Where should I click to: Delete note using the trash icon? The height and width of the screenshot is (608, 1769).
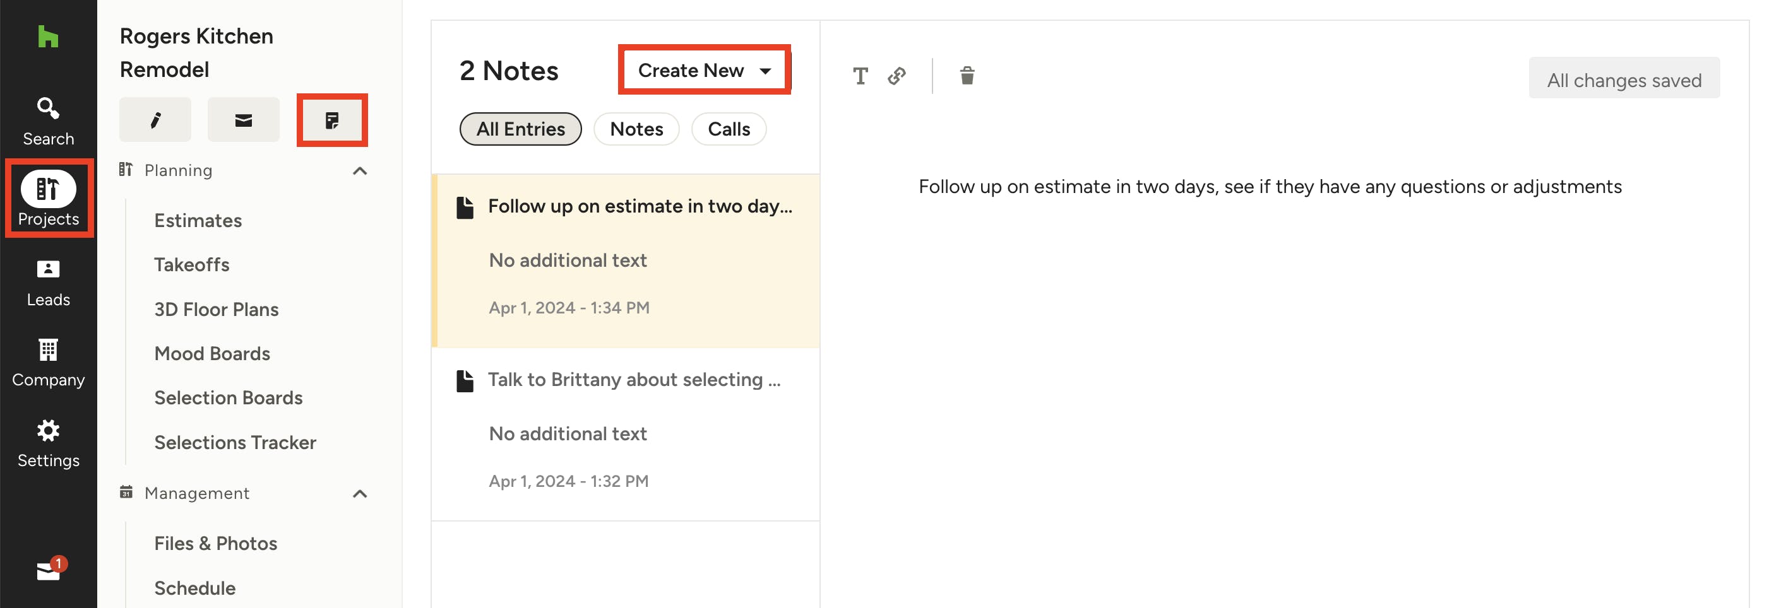click(966, 76)
